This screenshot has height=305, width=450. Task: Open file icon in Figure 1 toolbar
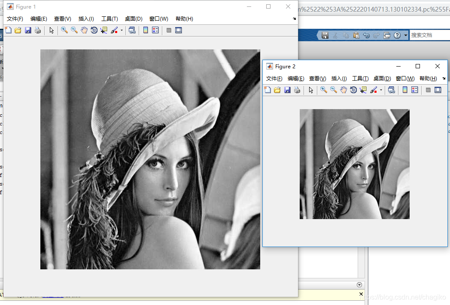pyautogui.click(x=18, y=30)
